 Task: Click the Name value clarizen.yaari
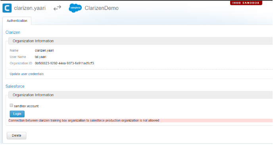point(44,50)
